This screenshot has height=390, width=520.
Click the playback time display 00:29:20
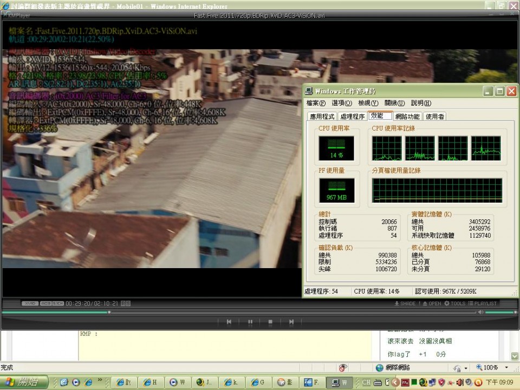tap(77, 303)
